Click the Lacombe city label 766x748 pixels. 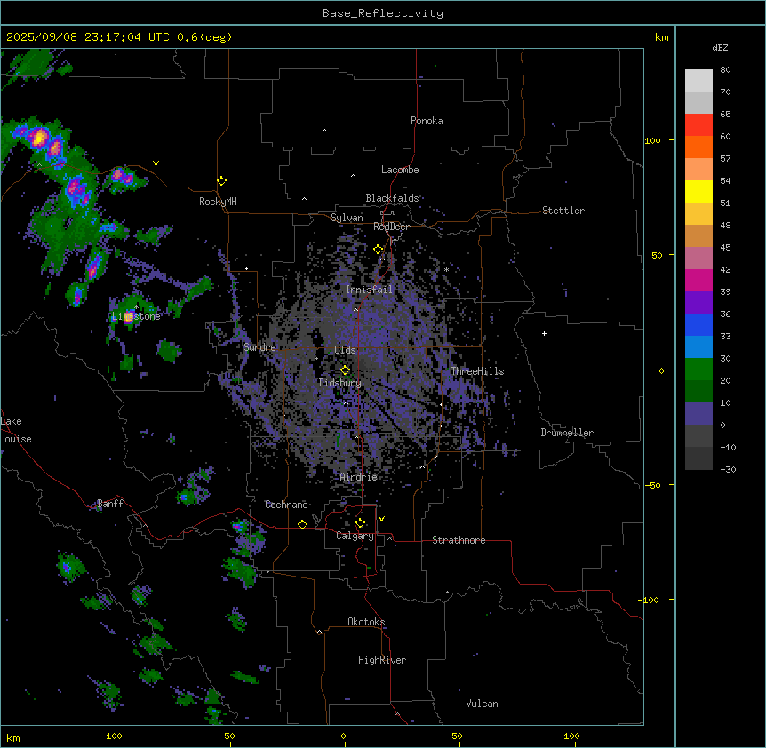(x=400, y=170)
